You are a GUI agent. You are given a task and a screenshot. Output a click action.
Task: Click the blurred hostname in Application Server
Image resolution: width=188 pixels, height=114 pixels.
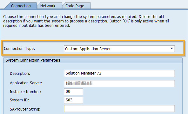pyautogui.click(x=79, y=83)
